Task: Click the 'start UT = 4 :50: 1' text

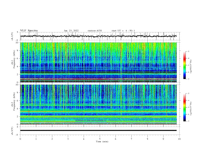Action: [123, 31]
